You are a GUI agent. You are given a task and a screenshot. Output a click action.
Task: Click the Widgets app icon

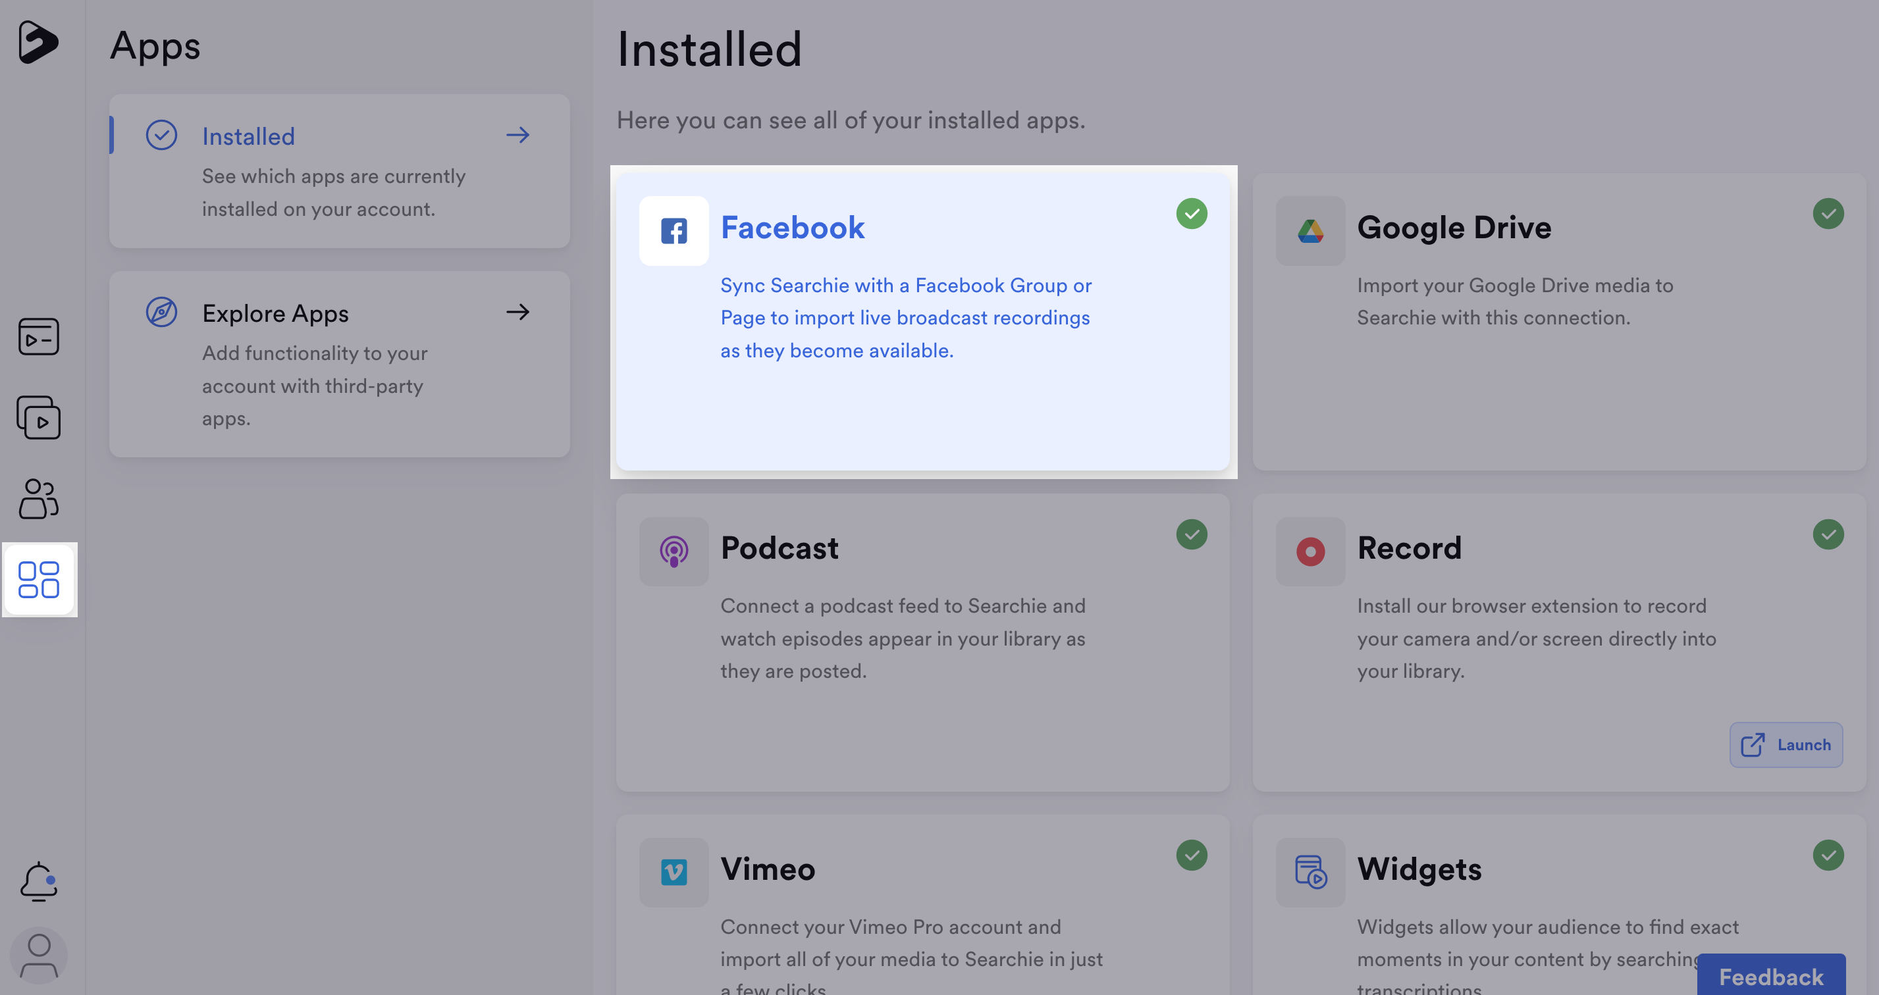pos(1310,873)
